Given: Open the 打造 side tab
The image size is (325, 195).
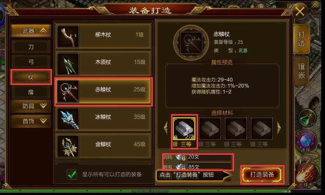Looking at the screenshot, I should [302, 39].
